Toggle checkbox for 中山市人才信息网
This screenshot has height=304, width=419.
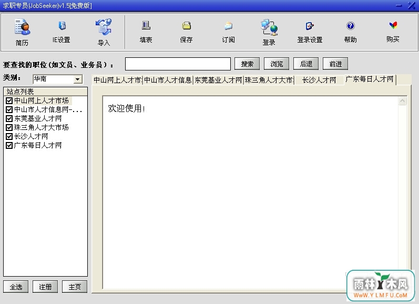click(x=9, y=109)
